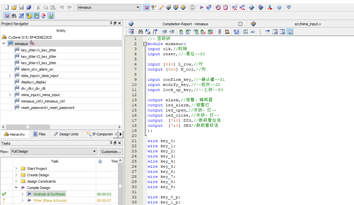
Task: Select the scr/mima_input.v editor tab
Action: (x=307, y=24)
